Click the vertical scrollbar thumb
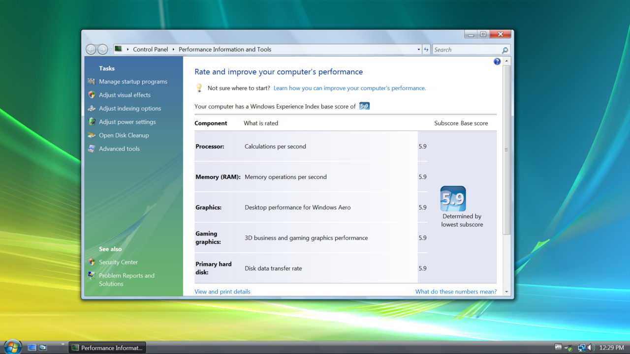Viewport: 630px width, 354px height. click(507, 149)
